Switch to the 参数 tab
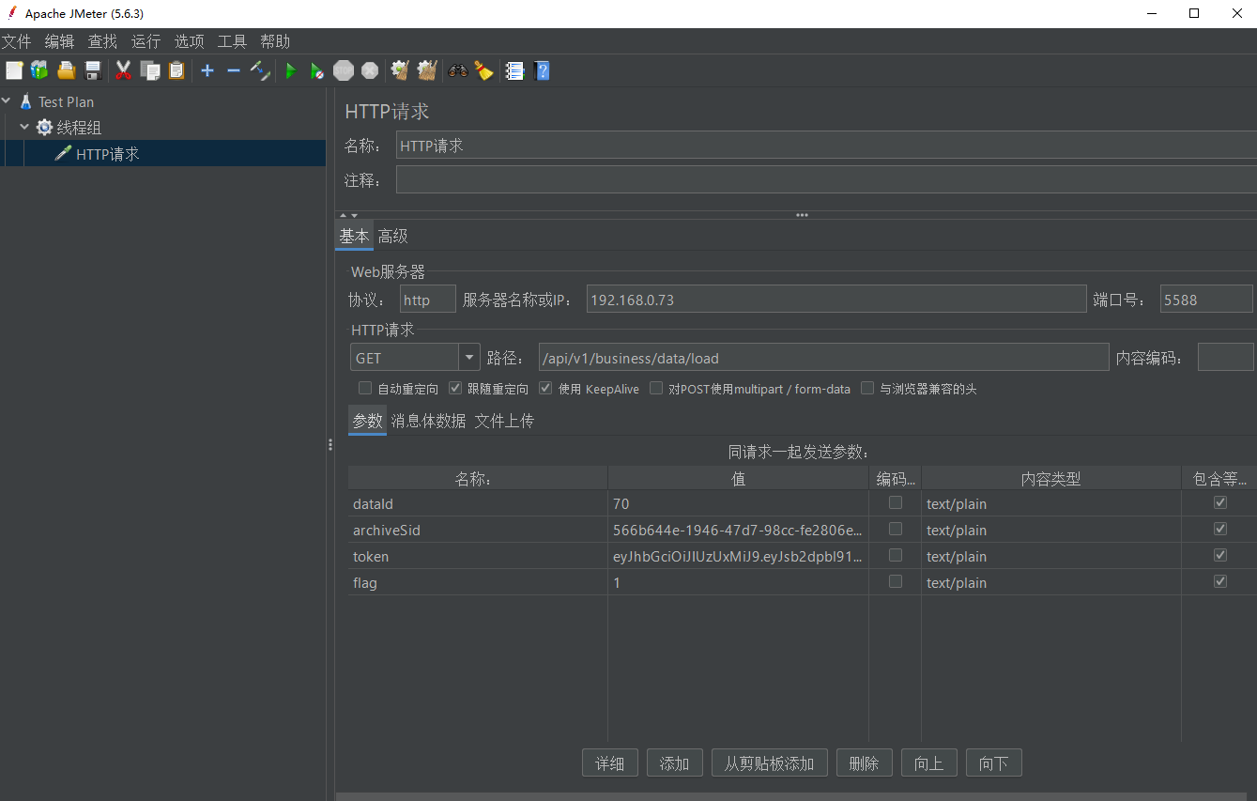Image resolution: width=1257 pixels, height=801 pixels. 367,421
